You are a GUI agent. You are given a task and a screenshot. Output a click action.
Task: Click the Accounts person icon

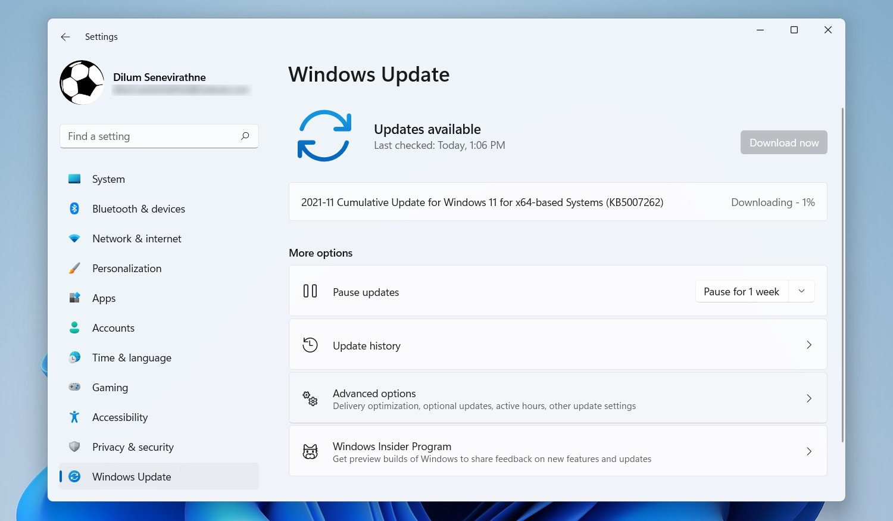(x=74, y=327)
